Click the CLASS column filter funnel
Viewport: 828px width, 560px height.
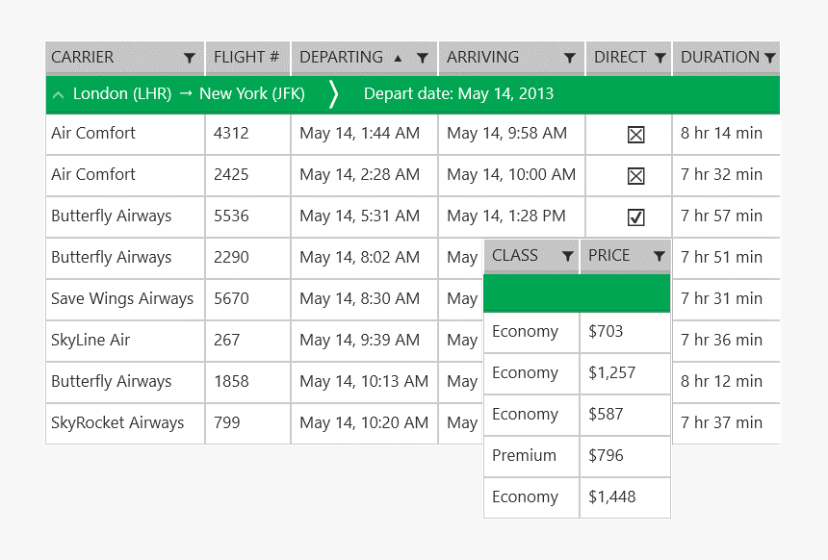567,256
